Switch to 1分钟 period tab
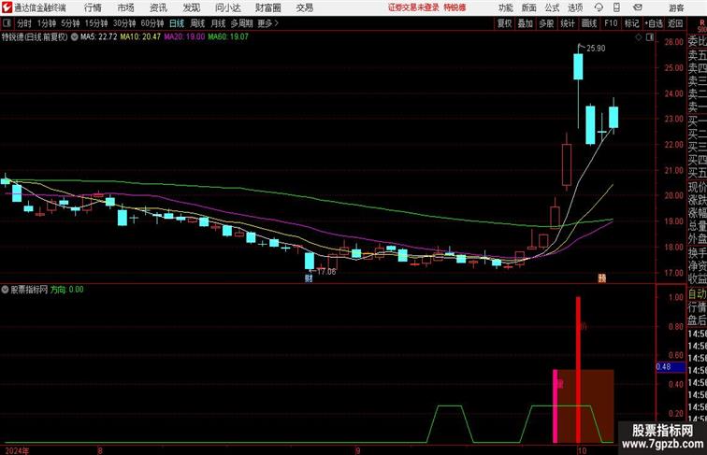Viewport: 707px width, 455px height. coord(47,23)
